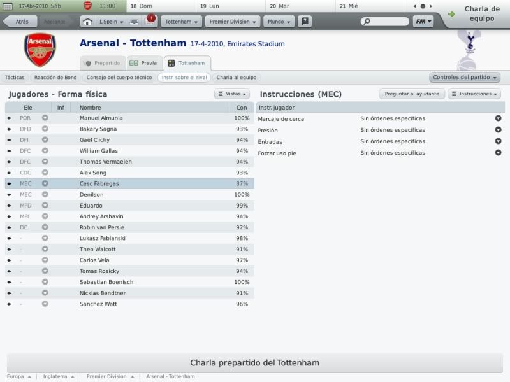Viewport: 510px width, 382px height.
Task: Click the status icon beside Robin van Persie
Action: point(45,227)
